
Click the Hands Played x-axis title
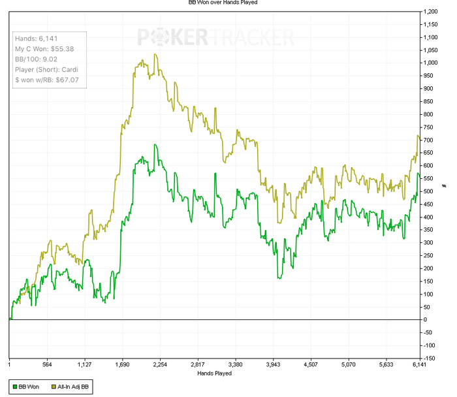[215, 373]
